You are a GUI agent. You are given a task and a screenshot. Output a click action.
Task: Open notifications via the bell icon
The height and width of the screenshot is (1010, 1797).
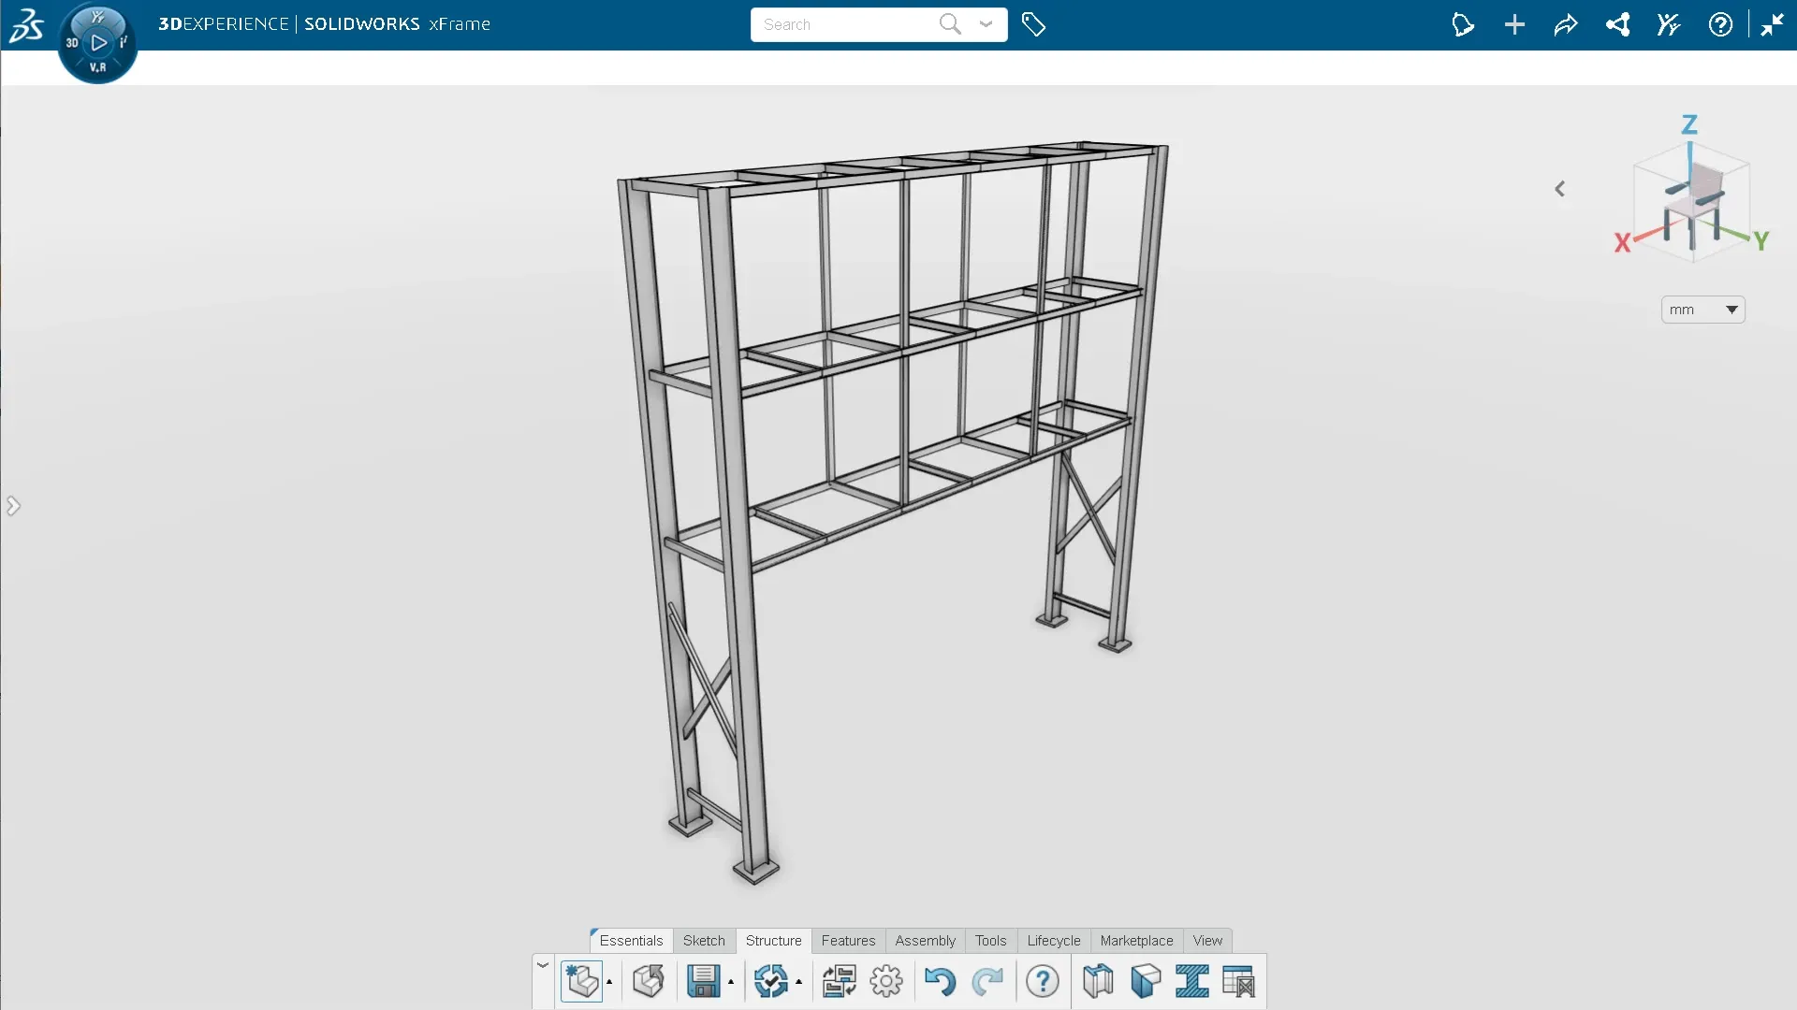coord(1463,24)
